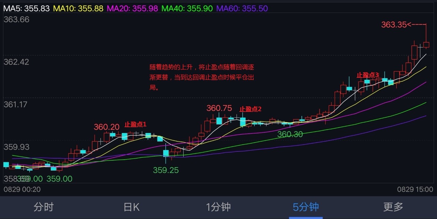Select the 1分钟 interval tab
This screenshot has width=437, height=219.
click(x=218, y=207)
